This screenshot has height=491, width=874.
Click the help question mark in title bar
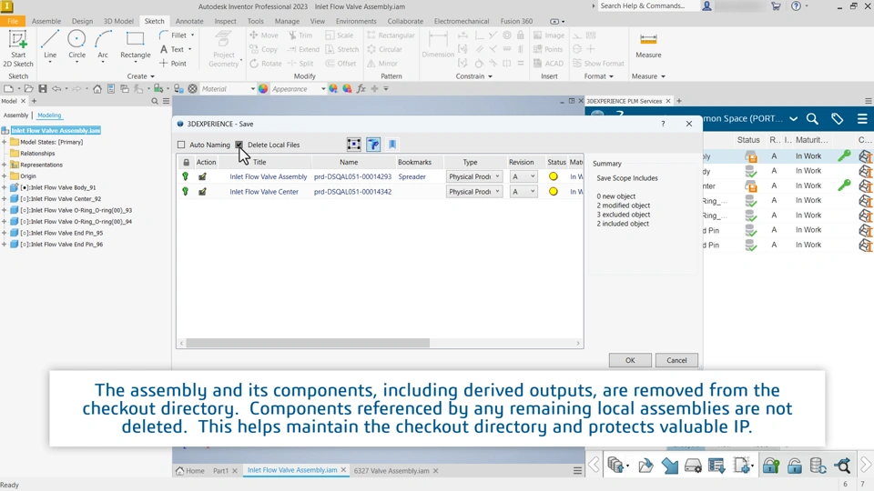point(796,6)
